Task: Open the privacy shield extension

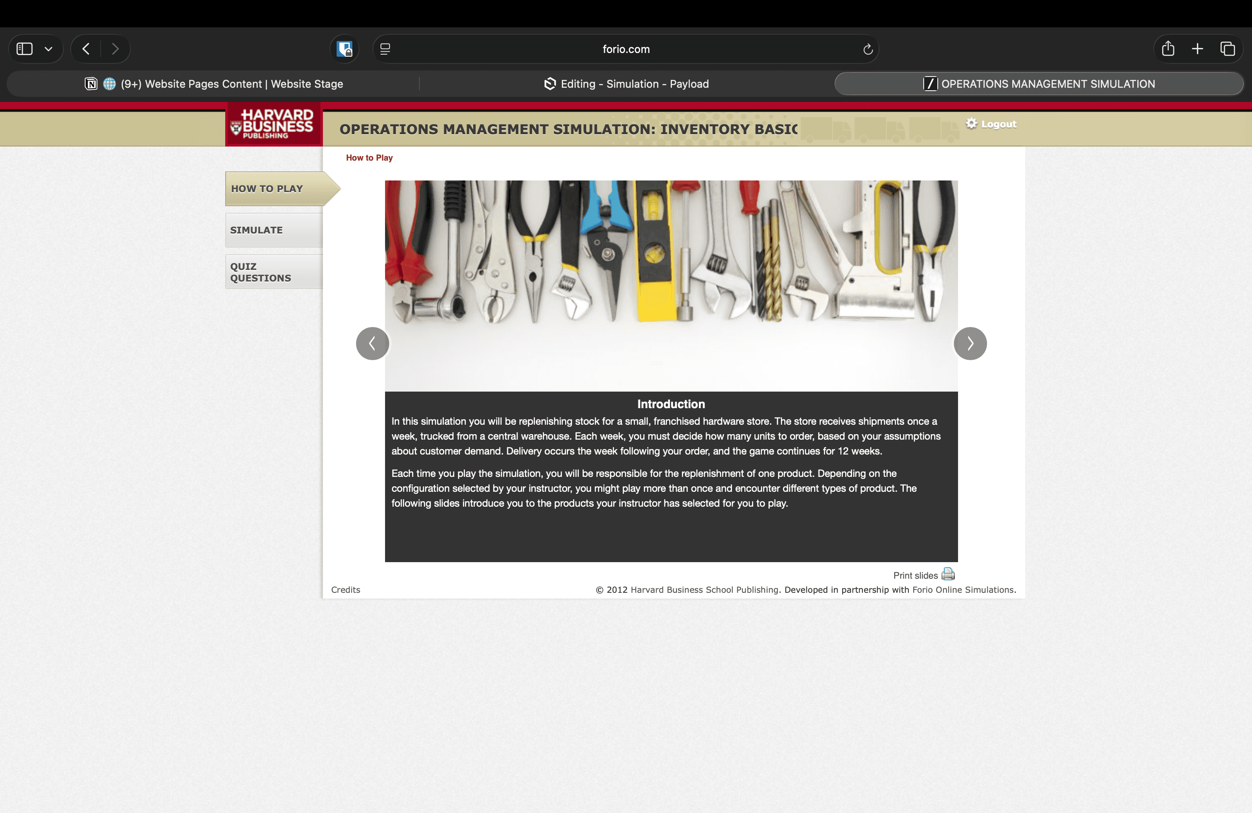Action: (344, 49)
